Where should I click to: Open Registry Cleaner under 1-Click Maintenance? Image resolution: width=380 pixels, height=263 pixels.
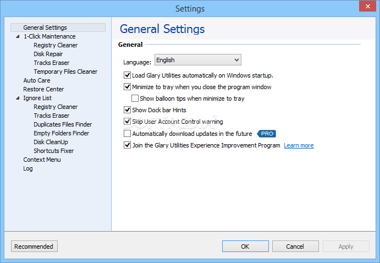(56, 45)
